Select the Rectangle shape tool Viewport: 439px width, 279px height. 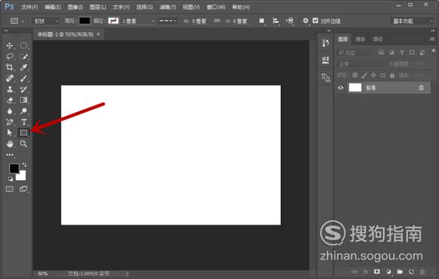(x=24, y=132)
